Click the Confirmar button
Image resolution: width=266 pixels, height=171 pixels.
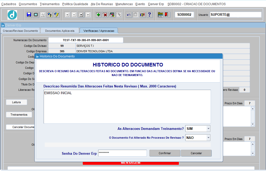click(165, 153)
